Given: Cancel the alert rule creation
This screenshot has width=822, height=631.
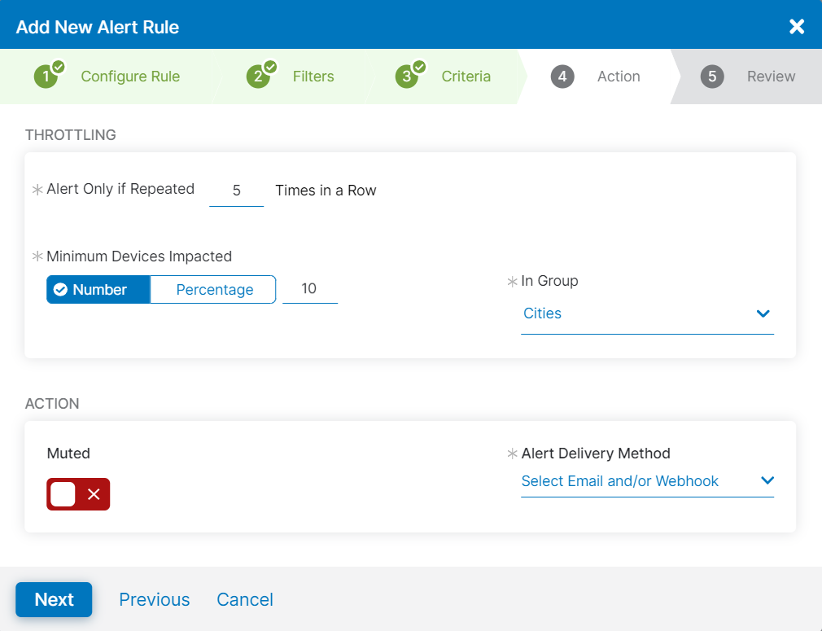Looking at the screenshot, I should point(244,599).
